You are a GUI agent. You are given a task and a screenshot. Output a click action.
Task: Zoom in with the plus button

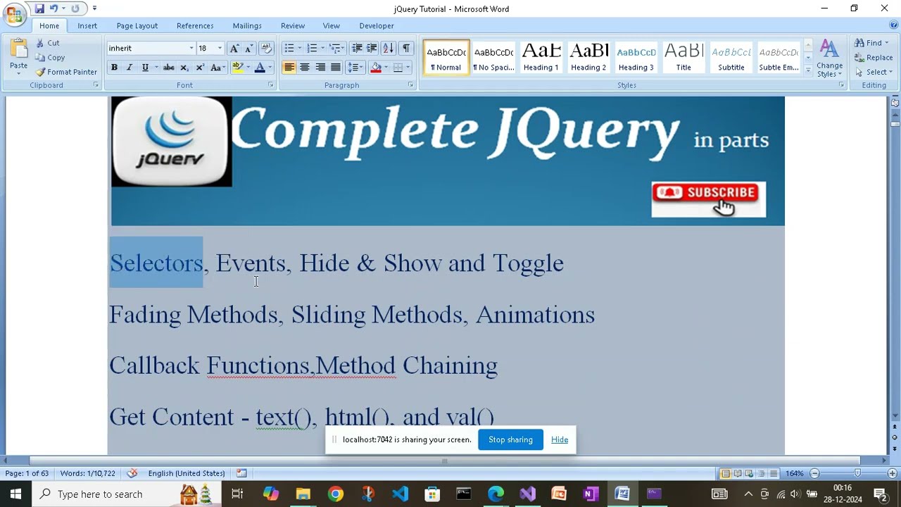pyautogui.click(x=892, y=473)
